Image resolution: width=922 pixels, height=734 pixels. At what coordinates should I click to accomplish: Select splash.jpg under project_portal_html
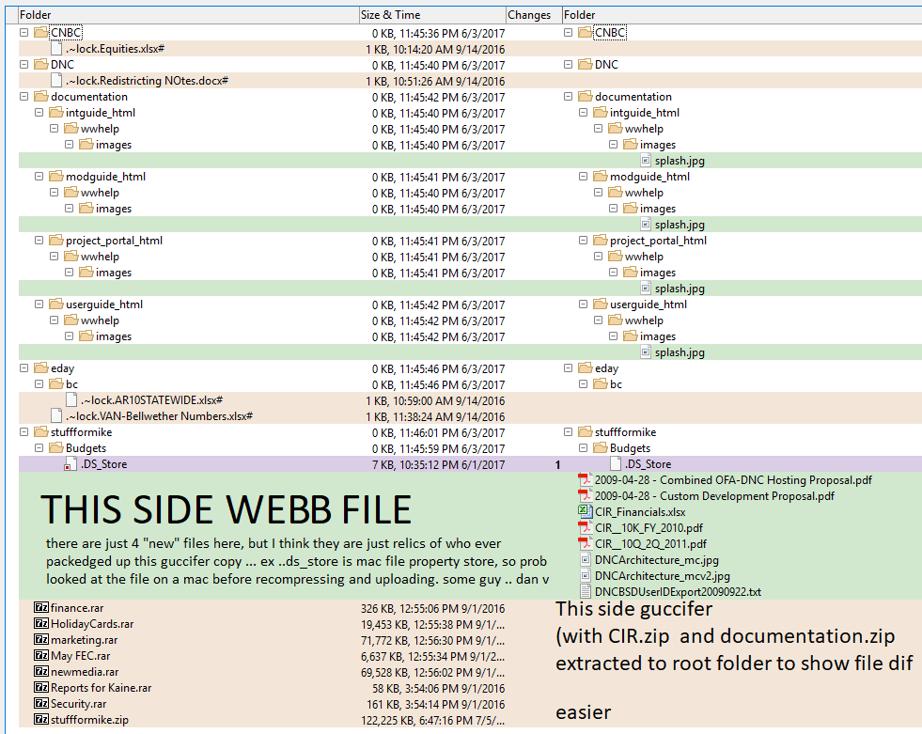[680, 289]
